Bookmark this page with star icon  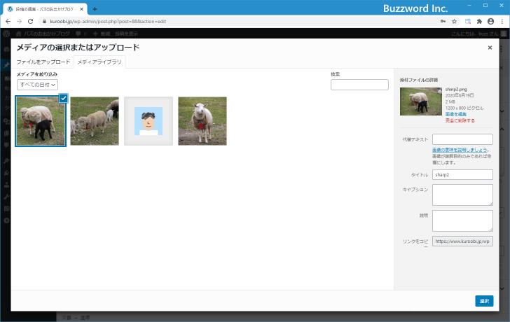(455, 21)
